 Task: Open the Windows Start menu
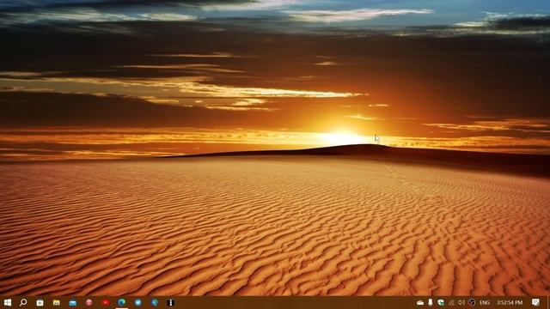[8, 302]
